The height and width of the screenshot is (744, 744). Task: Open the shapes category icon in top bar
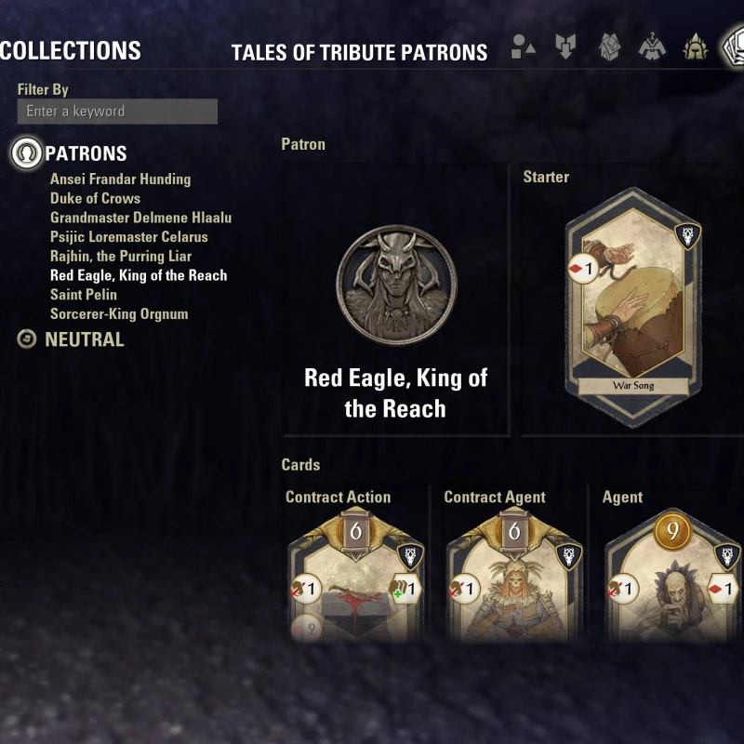pyautogui.click(x=523, y=46)
